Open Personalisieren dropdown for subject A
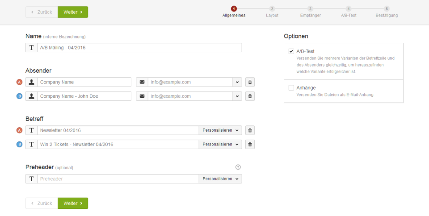 tap(220, 130)
